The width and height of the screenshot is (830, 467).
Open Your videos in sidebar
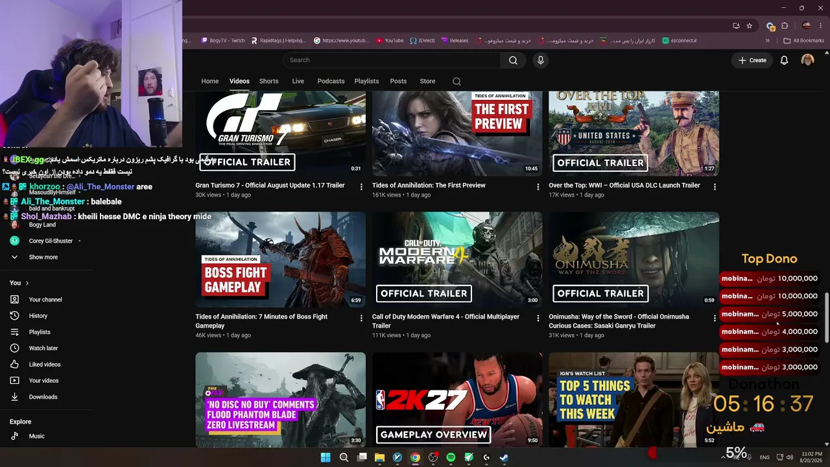(x=43, y=381)
